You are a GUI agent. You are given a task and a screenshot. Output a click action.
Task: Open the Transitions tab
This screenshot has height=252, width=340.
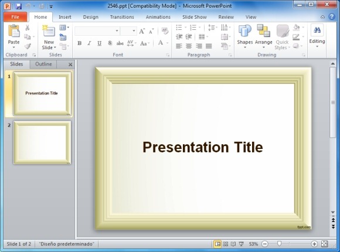click(122, 17)
